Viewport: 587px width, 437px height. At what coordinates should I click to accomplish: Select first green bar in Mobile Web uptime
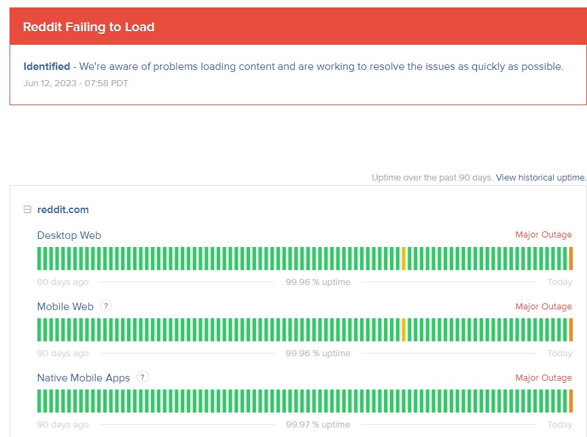tap(39, 330)
